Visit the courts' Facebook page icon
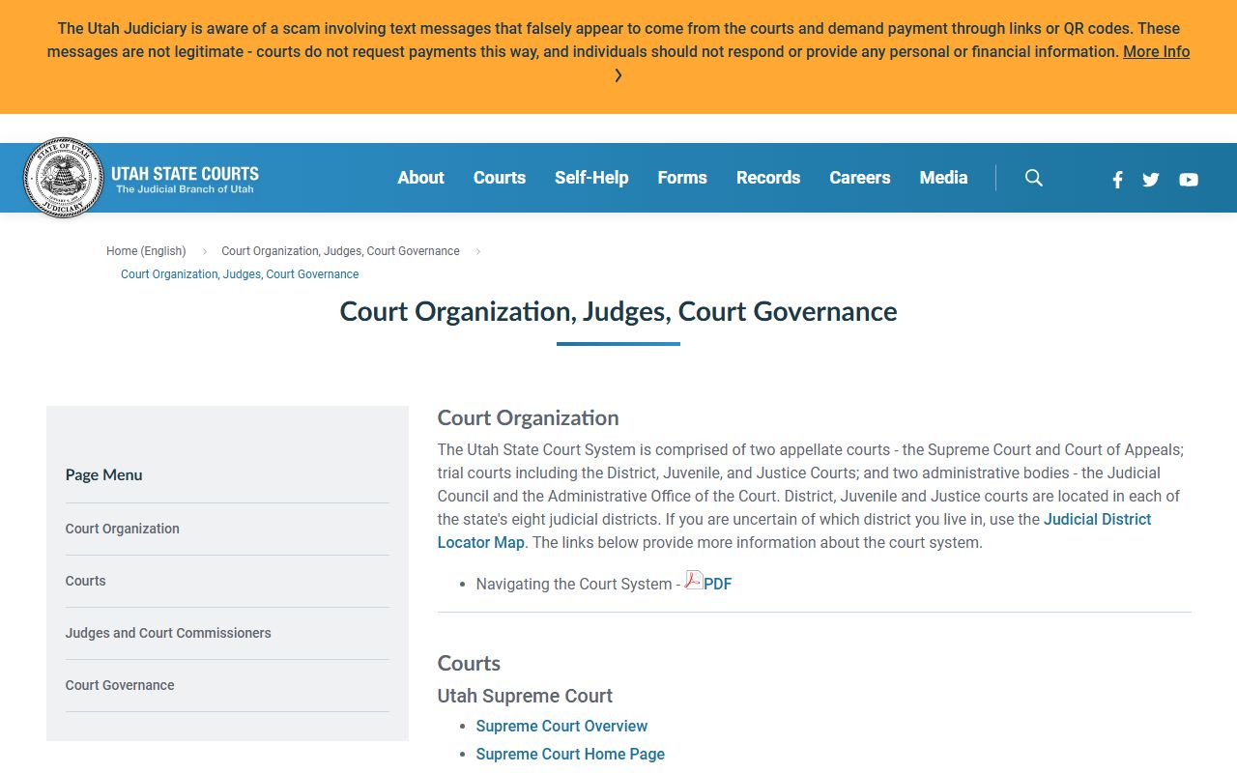This screenshot has width=1237, height=773. pos(1117,180)
